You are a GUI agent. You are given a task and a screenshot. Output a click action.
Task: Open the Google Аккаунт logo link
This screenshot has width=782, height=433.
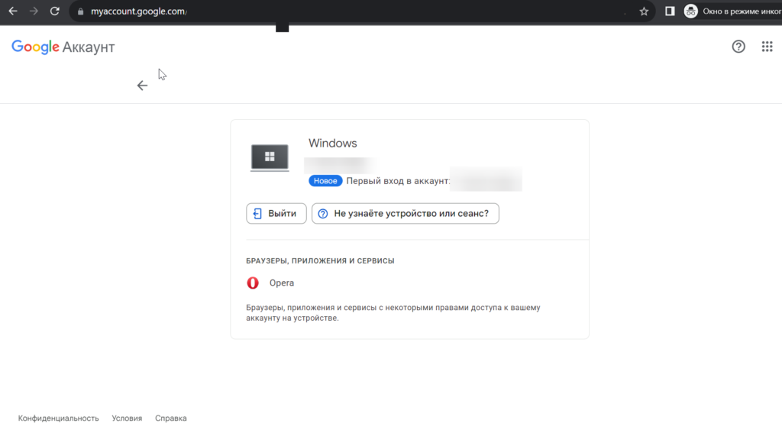pyautogui.click(x=63, y=47)
